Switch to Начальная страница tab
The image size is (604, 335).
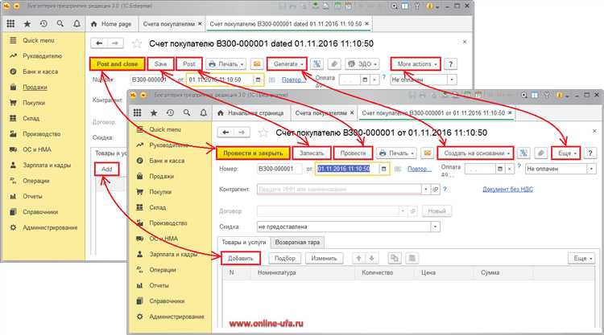tap(250, 113)
